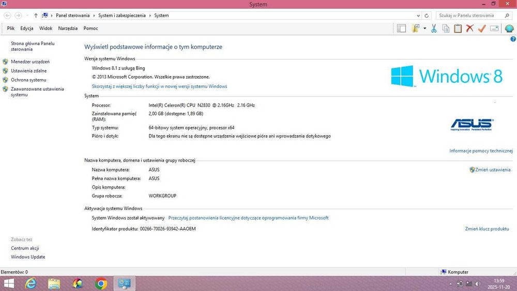
Task: Click the Forward navigation arrow
Action: (19, 16)
